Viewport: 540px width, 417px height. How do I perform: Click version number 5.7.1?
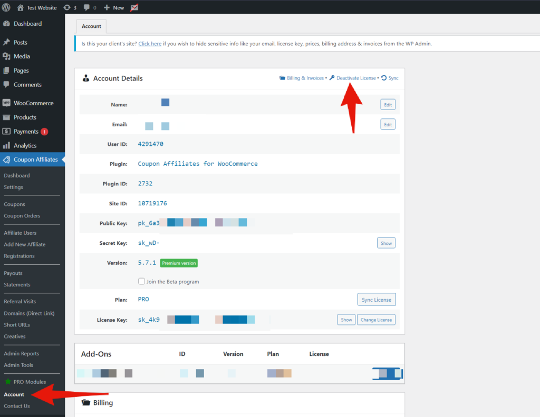tap(147, 263)
